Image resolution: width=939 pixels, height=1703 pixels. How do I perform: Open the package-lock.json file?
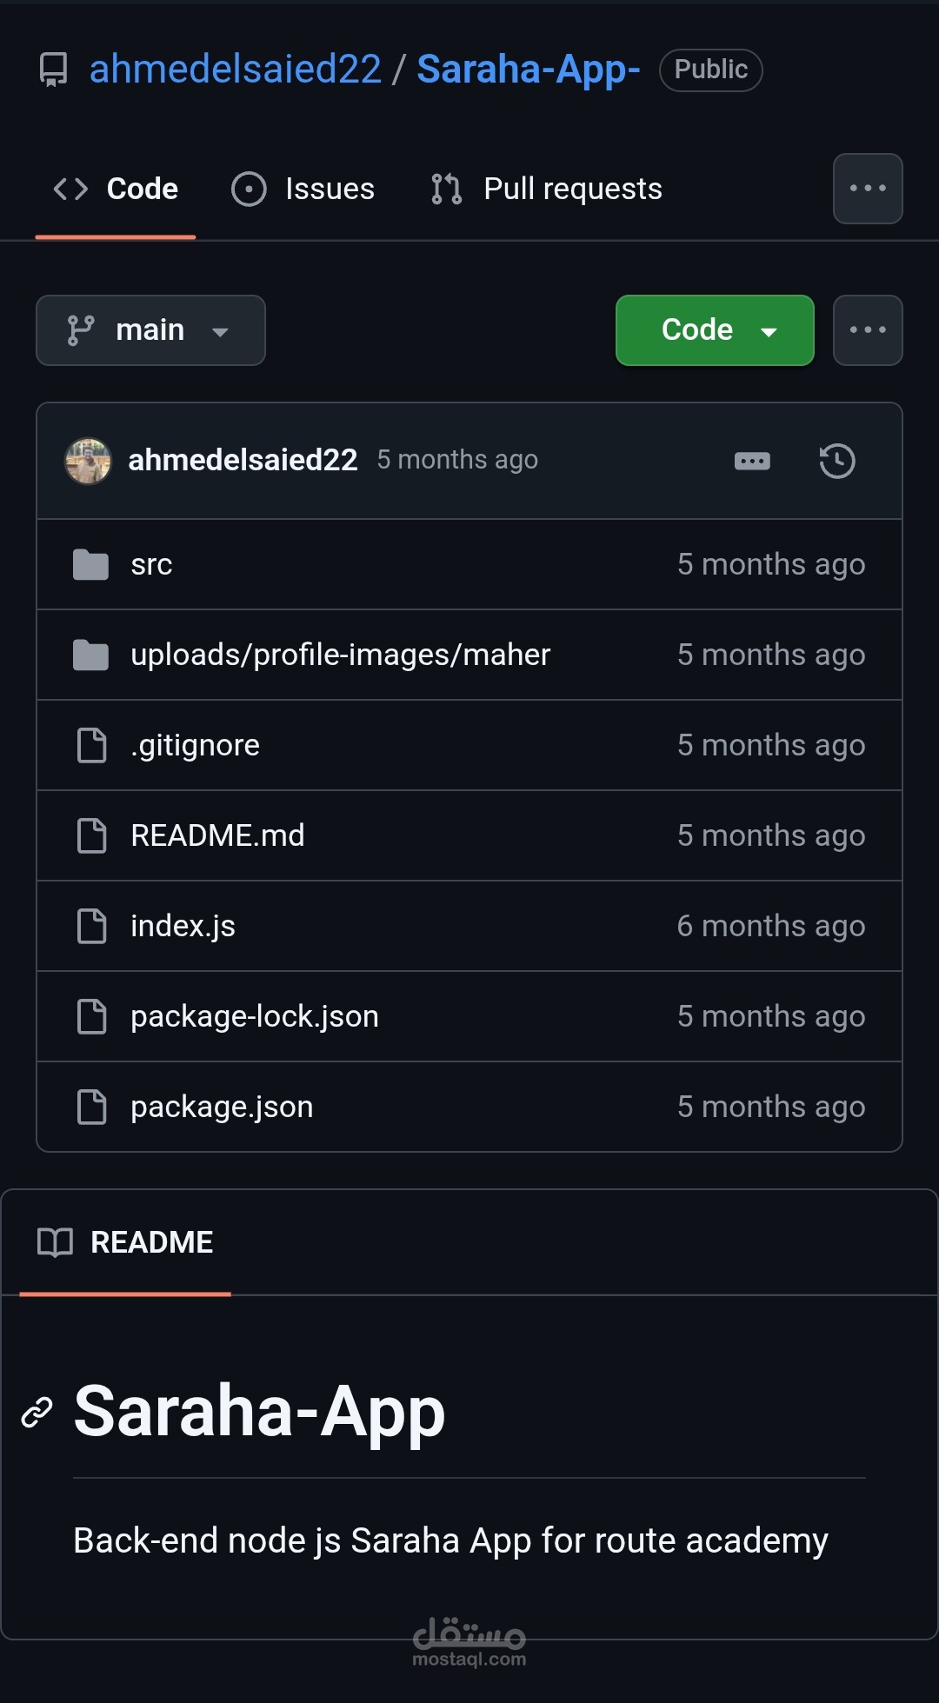[255, 1017]
